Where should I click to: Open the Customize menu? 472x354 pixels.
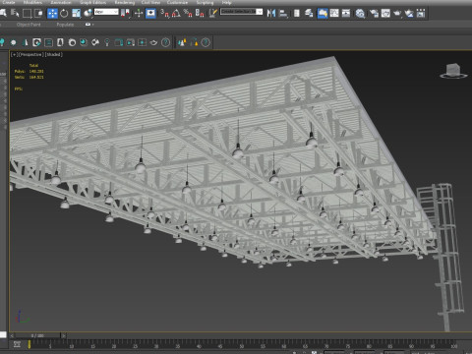(177, 2)
